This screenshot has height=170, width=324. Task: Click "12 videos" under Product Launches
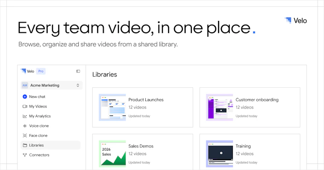137,107
